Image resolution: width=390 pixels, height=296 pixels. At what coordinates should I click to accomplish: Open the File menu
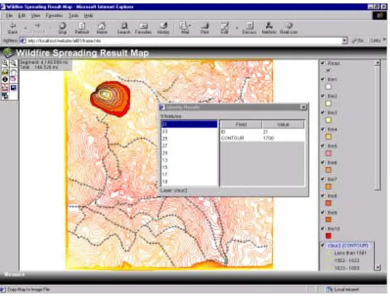click(9, 16)
